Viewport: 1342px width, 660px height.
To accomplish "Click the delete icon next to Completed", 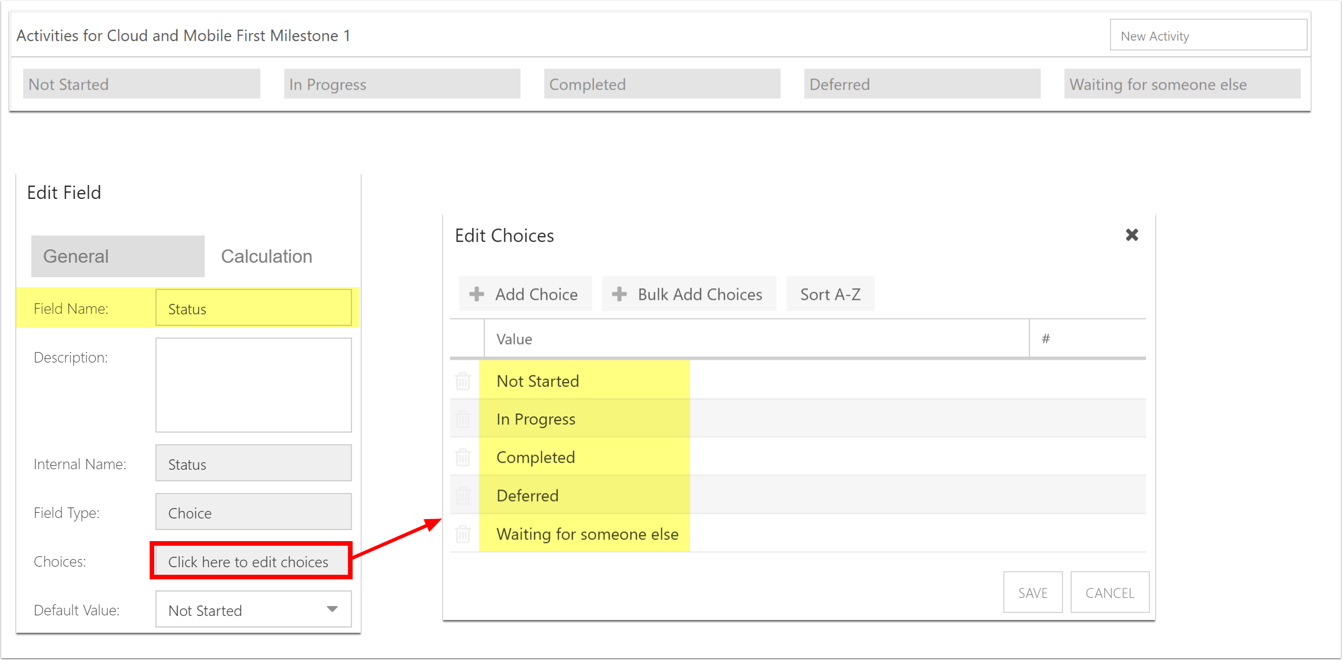I will pos(462,457).
